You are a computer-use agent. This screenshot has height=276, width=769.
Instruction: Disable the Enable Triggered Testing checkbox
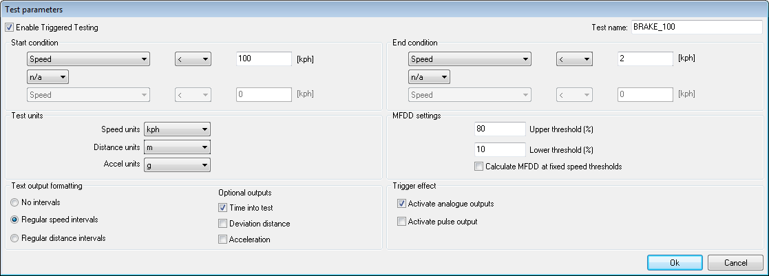10,28
